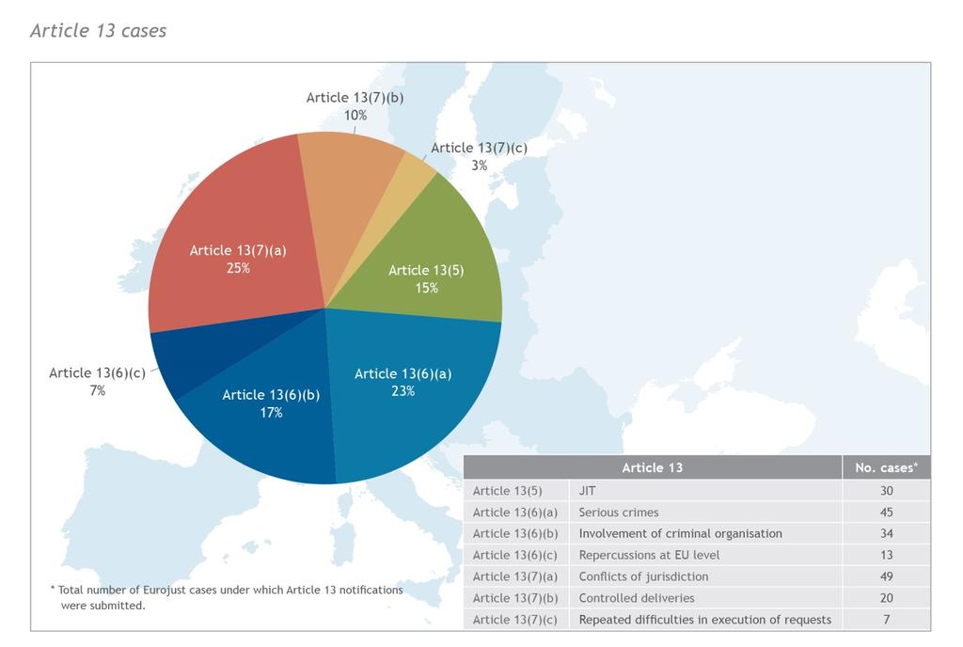
Task: Click the '17%' label in blue slice
Action: tap(271, 413)
